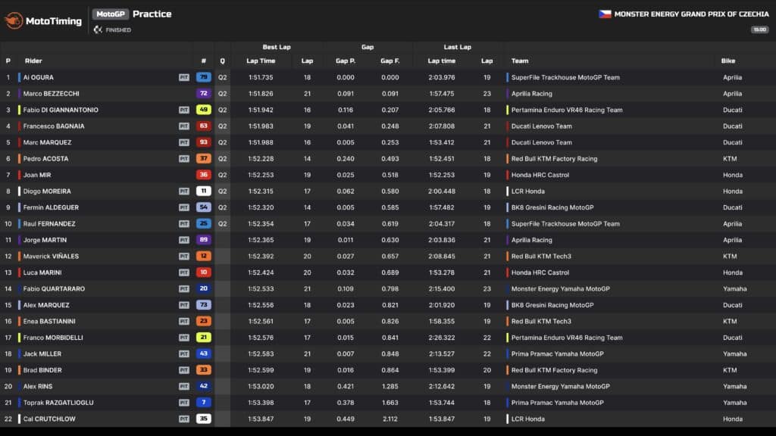Click number badge 12 for Maverick Viñales
The image size is (776, 436).
click(203, 256)
